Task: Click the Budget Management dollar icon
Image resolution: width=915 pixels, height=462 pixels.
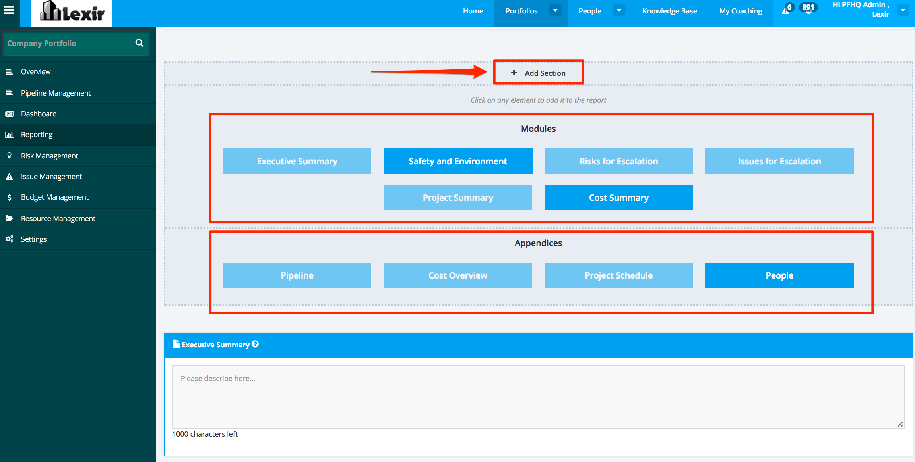Action: coord(9,197)
